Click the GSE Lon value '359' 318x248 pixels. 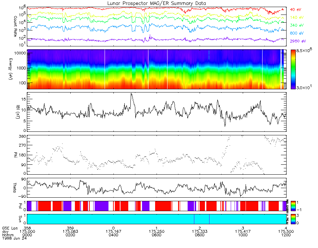pos(70,228)
